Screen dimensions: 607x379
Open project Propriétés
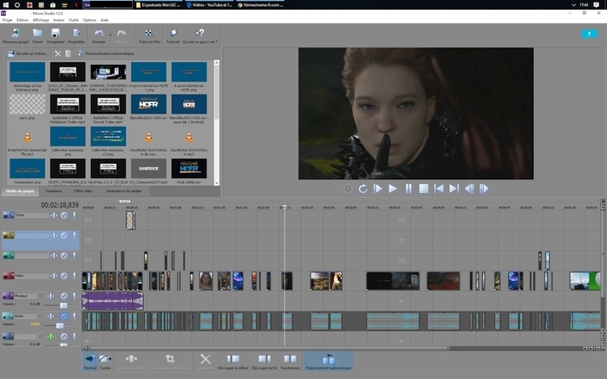[76, 36]
